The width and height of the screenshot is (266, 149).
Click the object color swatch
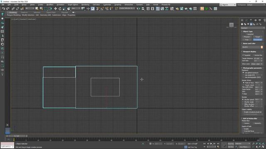[x=261, y=47]
